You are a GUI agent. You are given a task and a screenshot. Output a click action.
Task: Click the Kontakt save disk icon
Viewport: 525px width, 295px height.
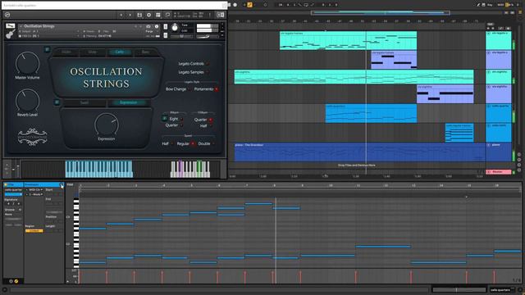tap(139, 15)
